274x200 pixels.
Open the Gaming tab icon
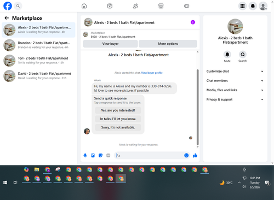[x=186, y=6]
